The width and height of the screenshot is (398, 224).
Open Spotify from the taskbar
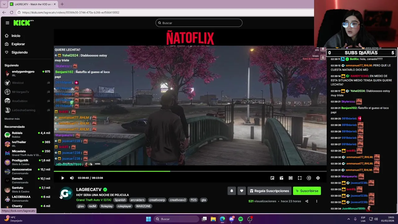tap(241, 219)
